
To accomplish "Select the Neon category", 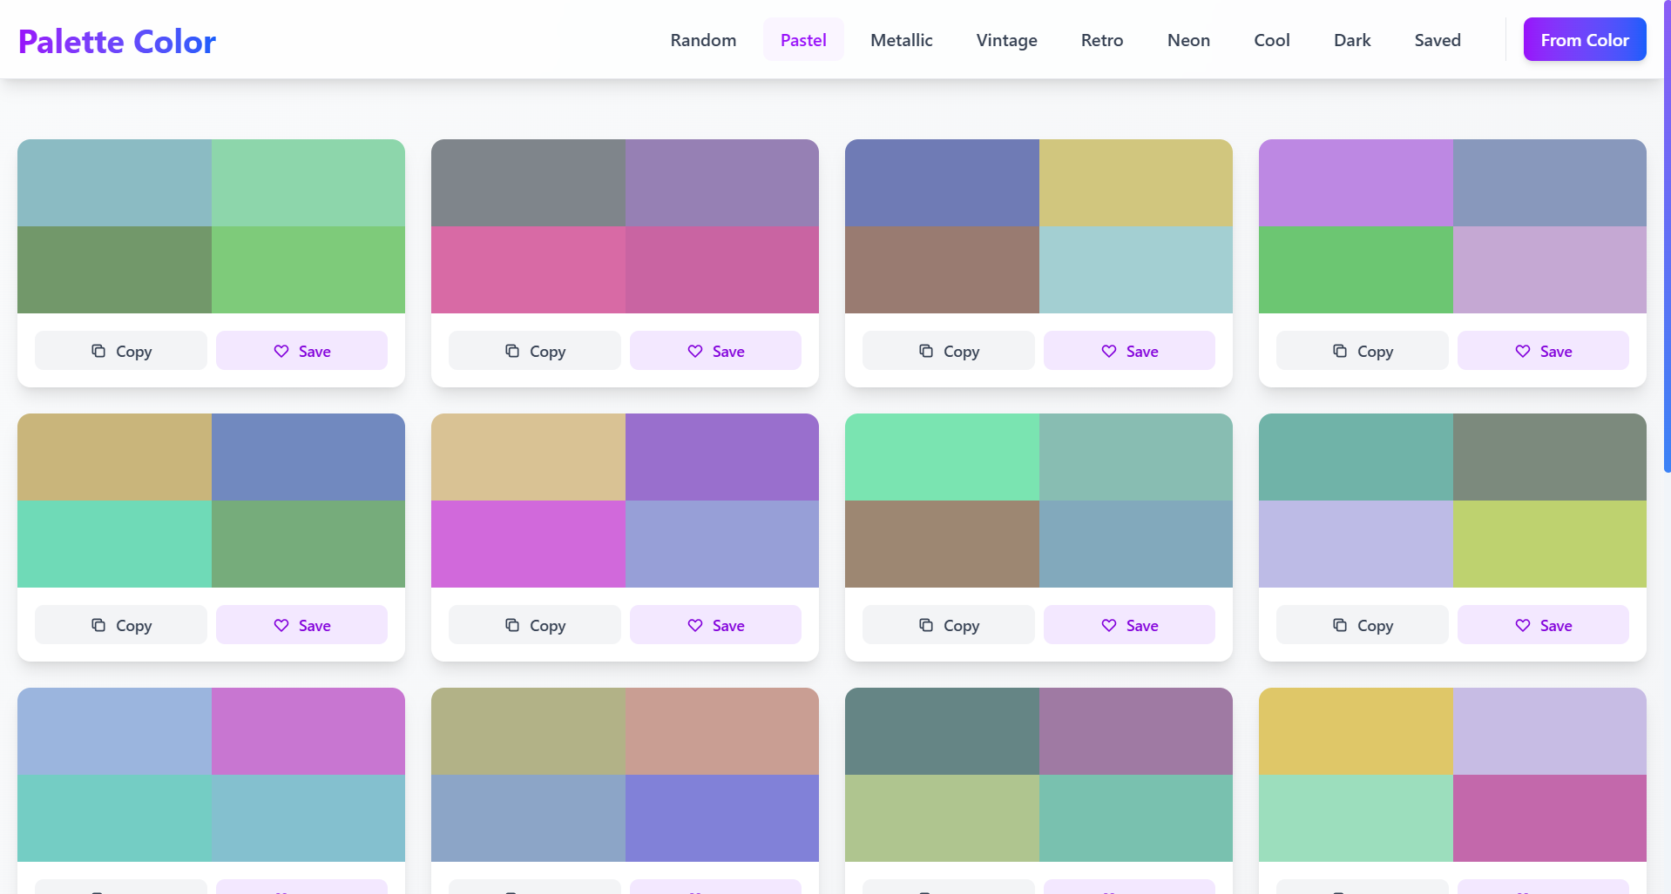I will point(1188,39).
